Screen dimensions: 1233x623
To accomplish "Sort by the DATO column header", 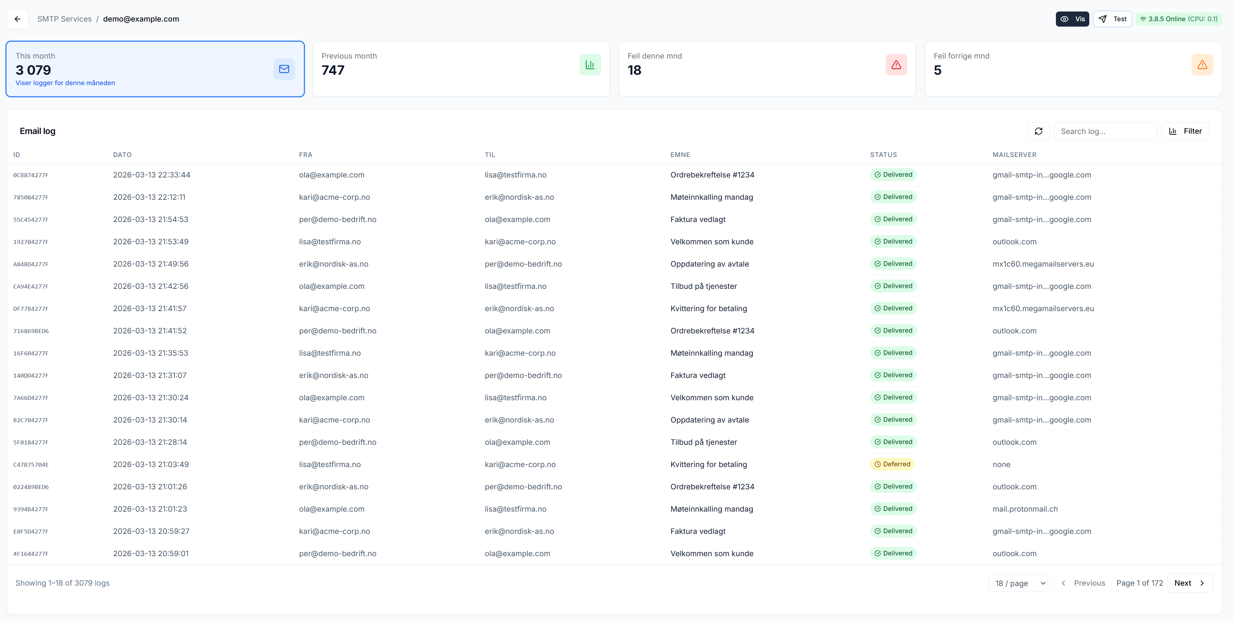I will click(122, 154).
